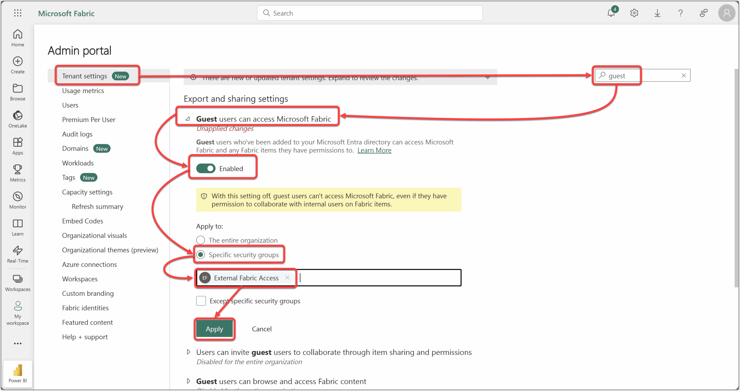Go to Home in left navigation

point(18,38)
